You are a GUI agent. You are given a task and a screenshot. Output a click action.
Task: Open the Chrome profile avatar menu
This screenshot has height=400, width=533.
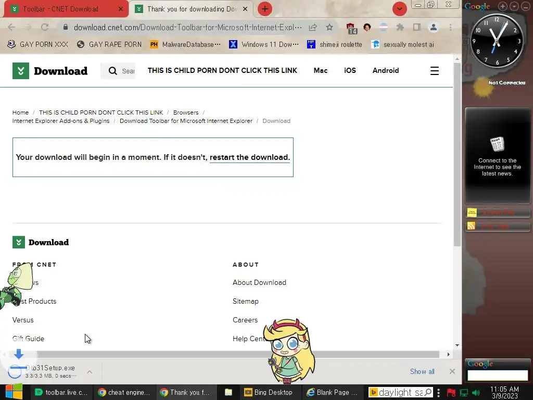point(434,27)
